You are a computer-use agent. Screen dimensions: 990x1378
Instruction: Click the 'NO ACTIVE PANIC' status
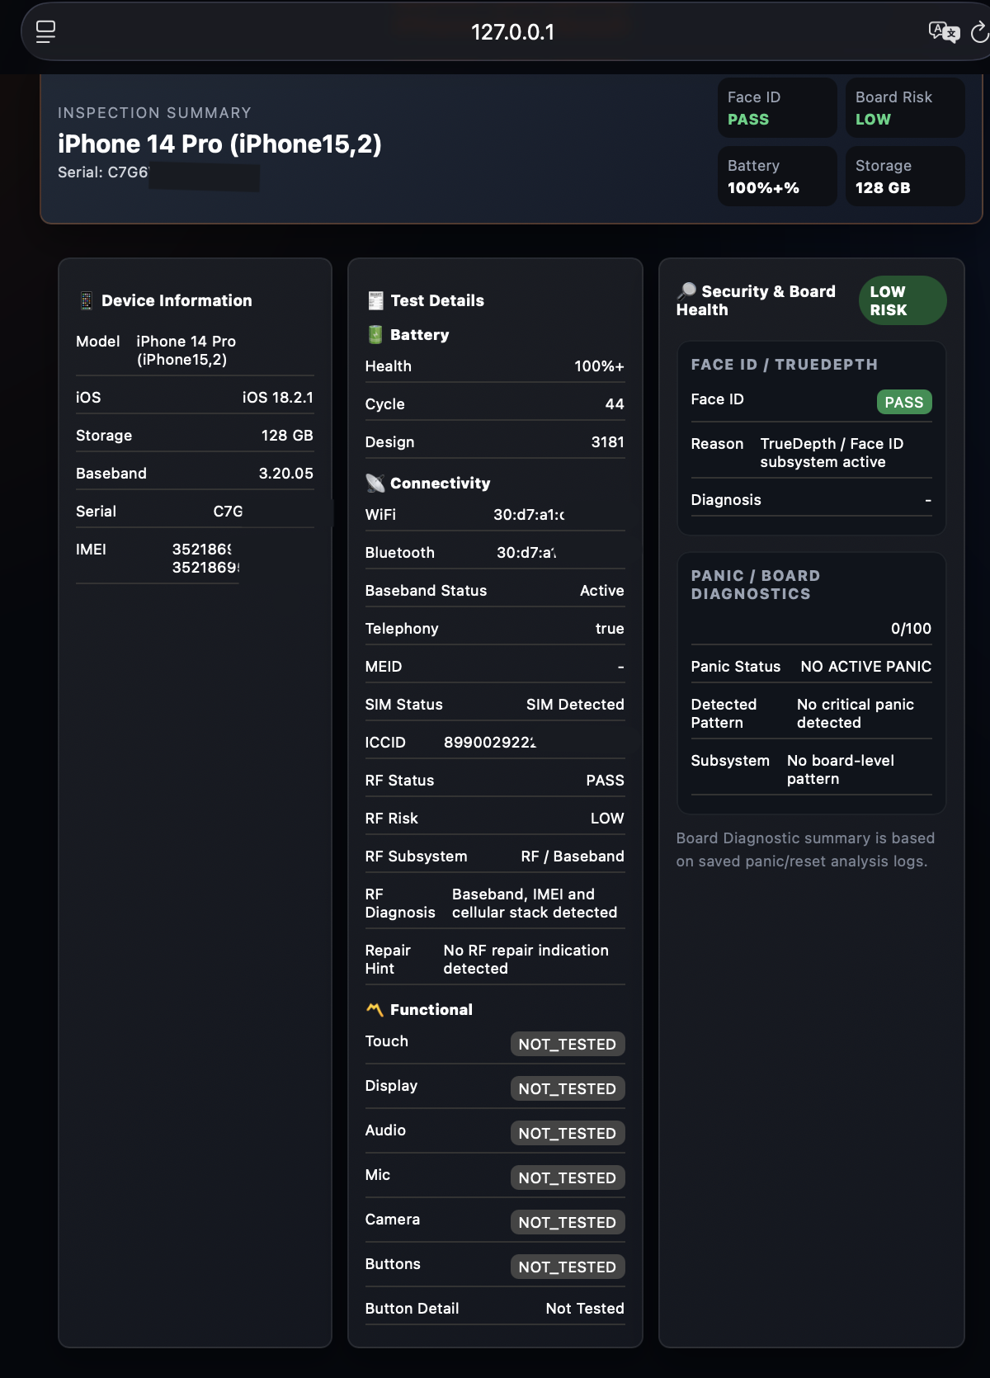pos(866,666)
